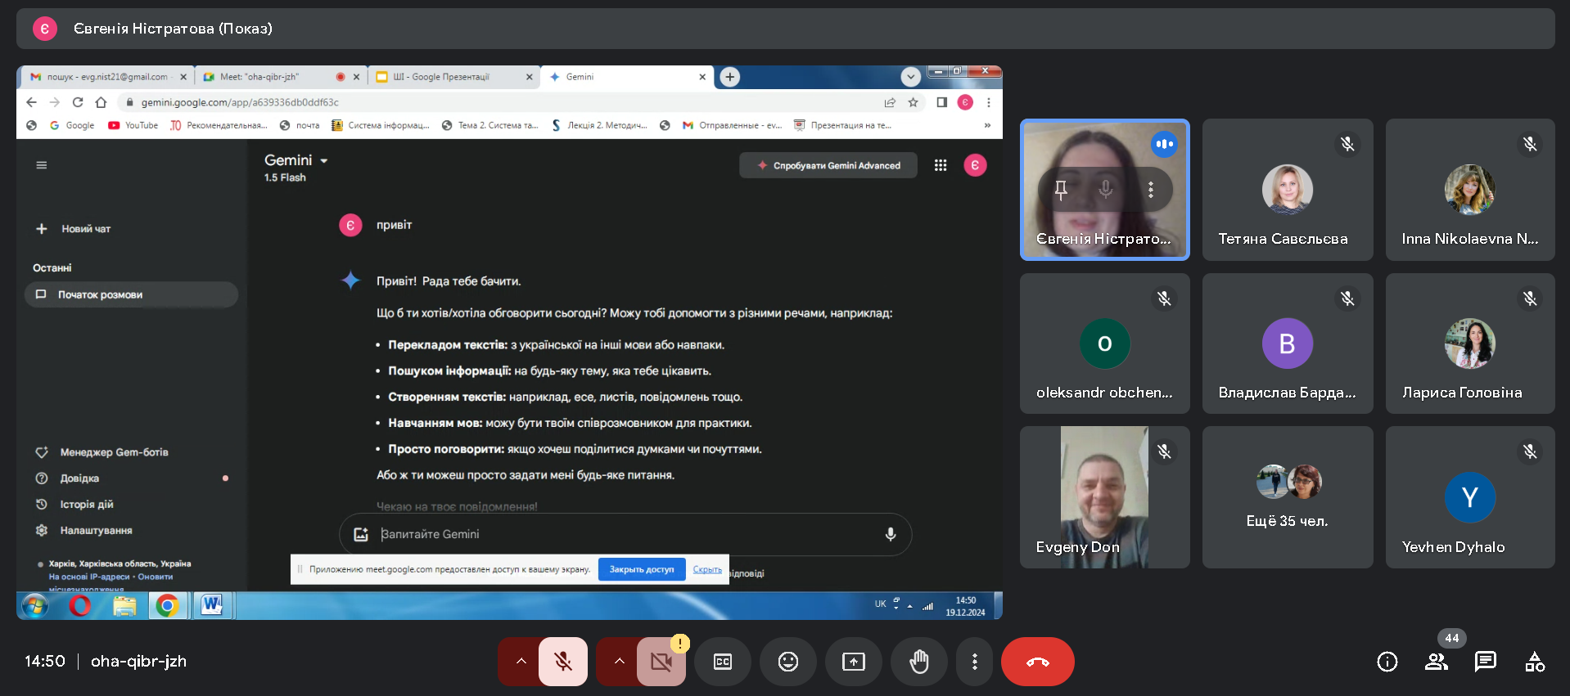This screenshot has width=1570, height=696.
Task: Open the activities panel
Action: (1535, 662)
